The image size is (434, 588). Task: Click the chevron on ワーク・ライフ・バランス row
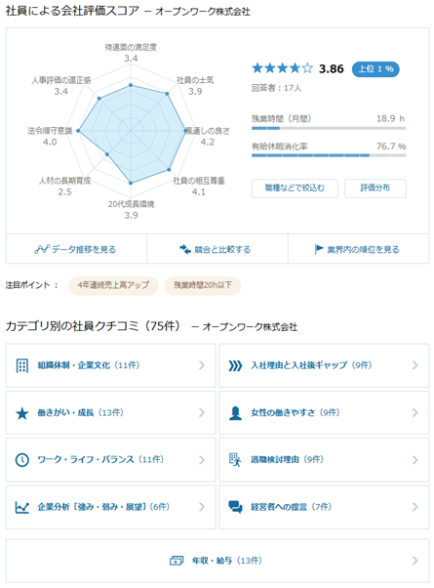click(x=202, y=460)
